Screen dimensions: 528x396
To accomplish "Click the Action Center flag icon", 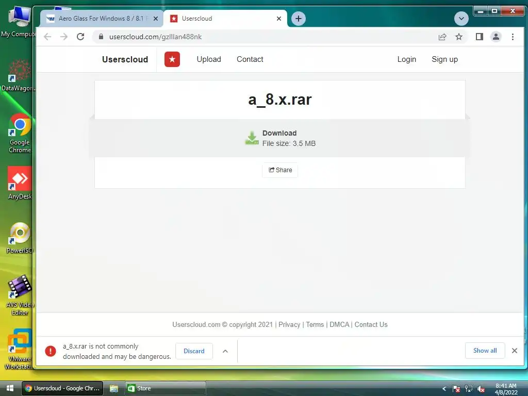I will coord(456,389).
